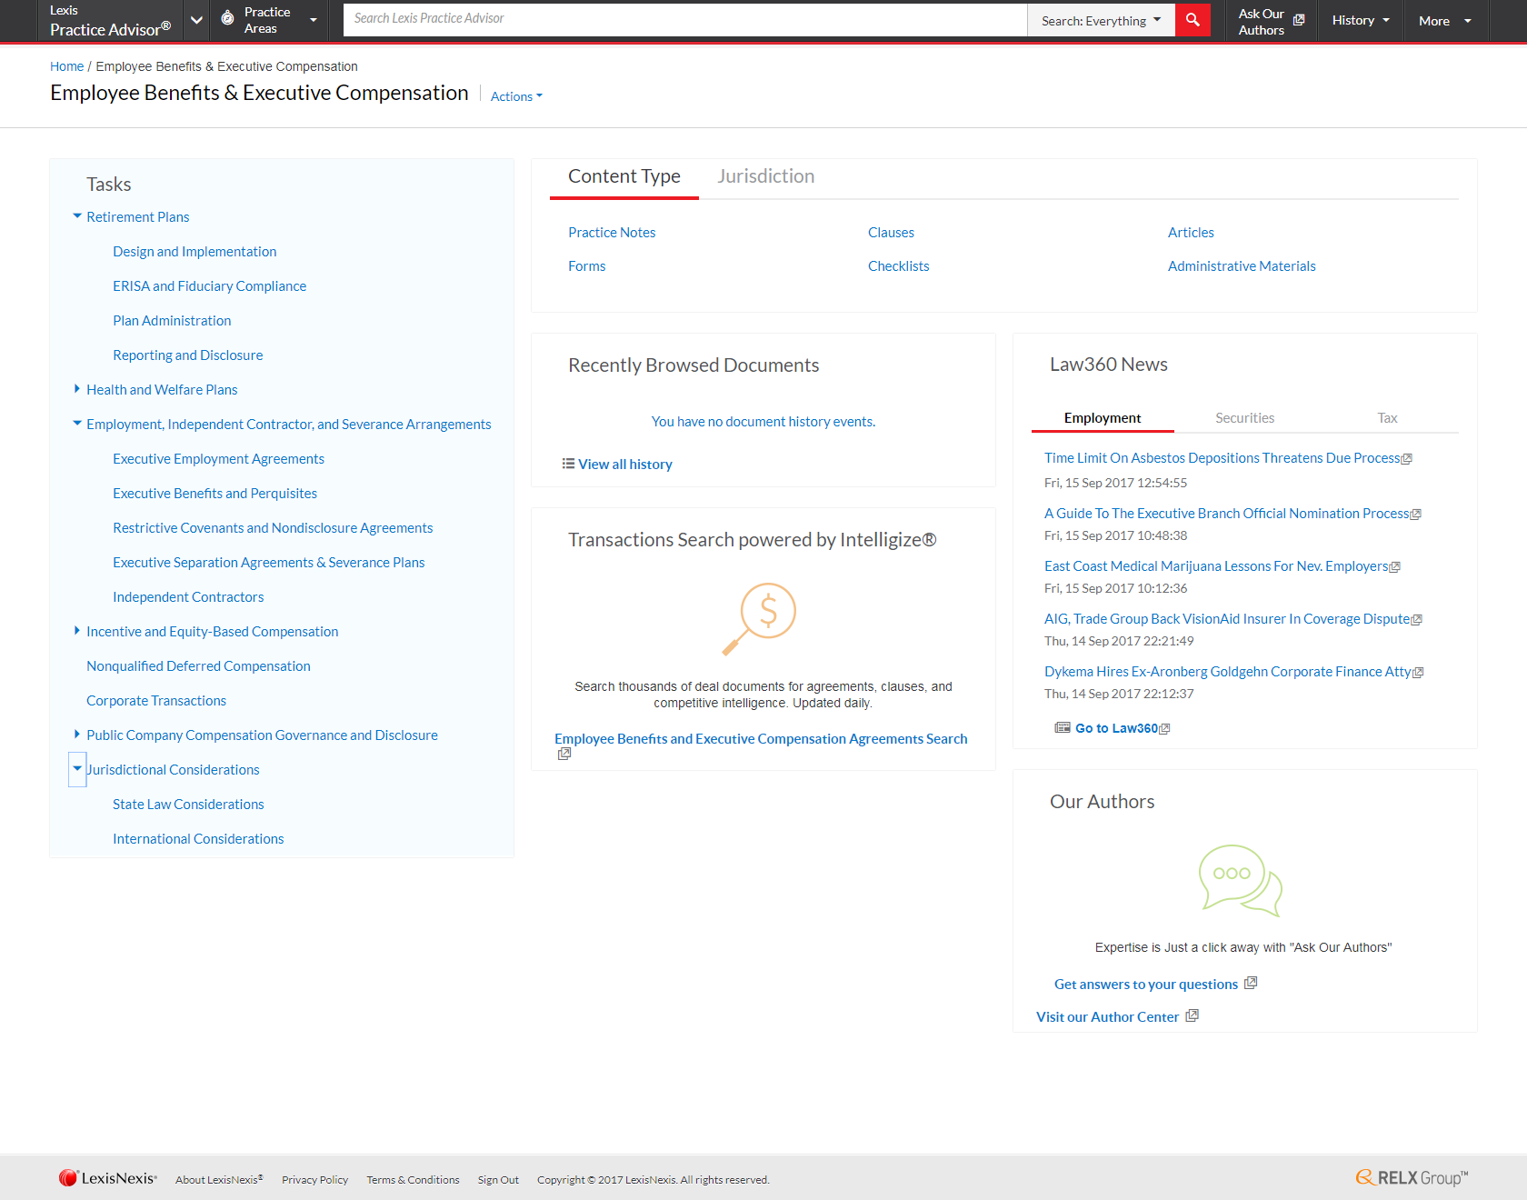Expand Incentive and Equity-Based Compensation node

coord(77,630)
